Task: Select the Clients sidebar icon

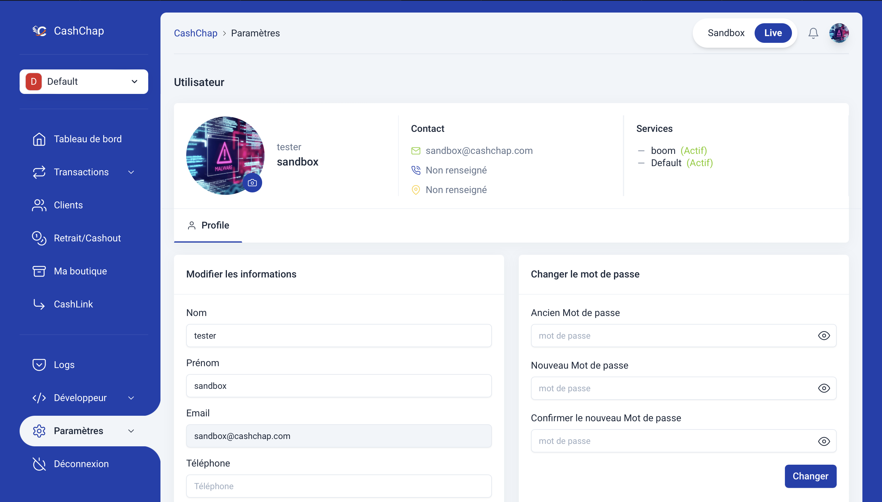Action: click(x=39, y=205)
